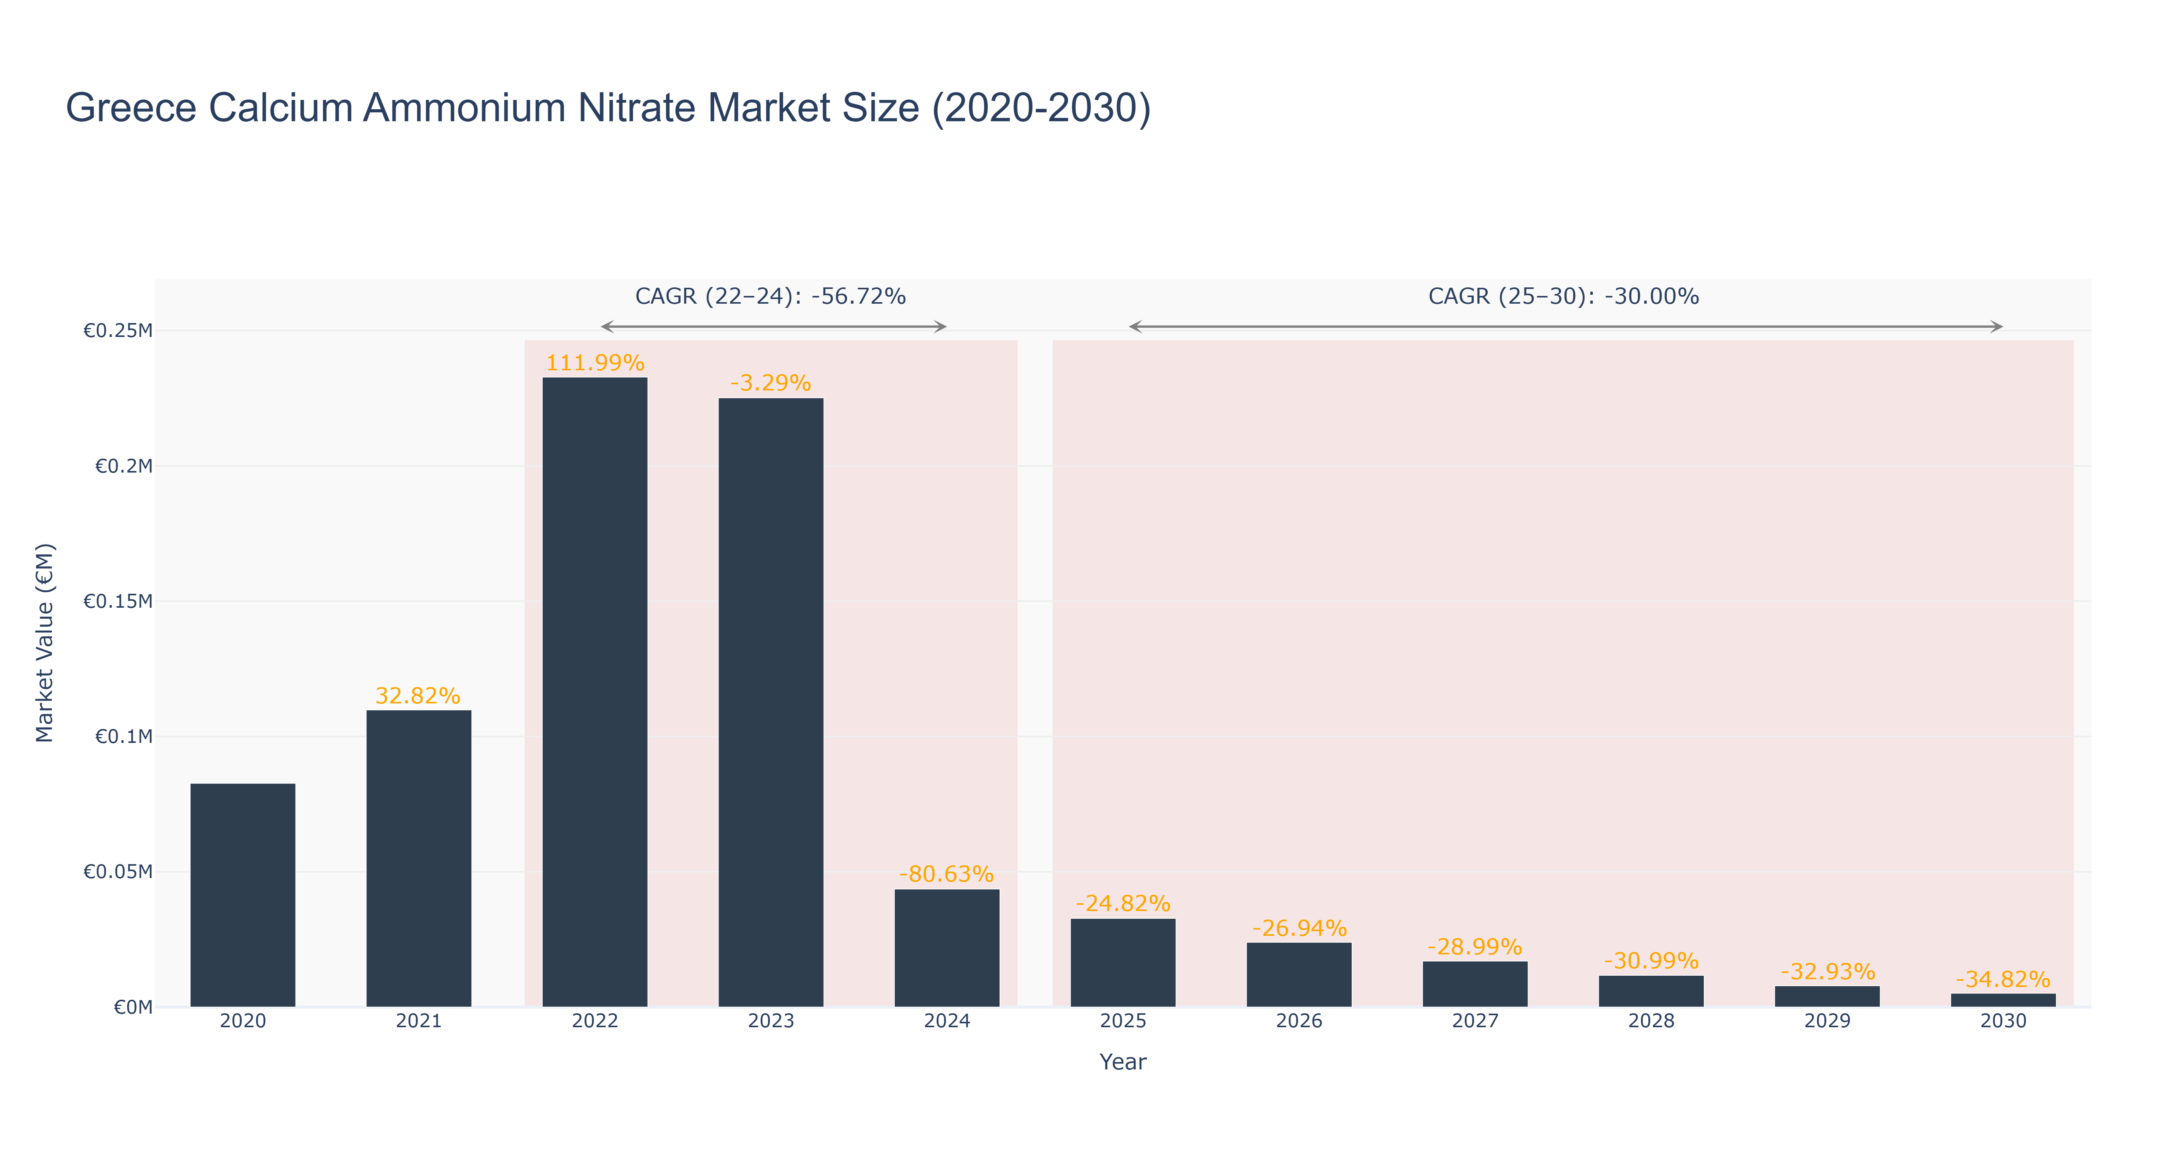
Task: Click the 2026 market value bar
Action: coord(1298,975)
